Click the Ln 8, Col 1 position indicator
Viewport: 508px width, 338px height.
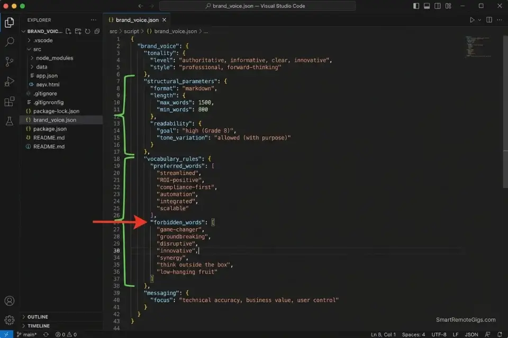point(383,334)
